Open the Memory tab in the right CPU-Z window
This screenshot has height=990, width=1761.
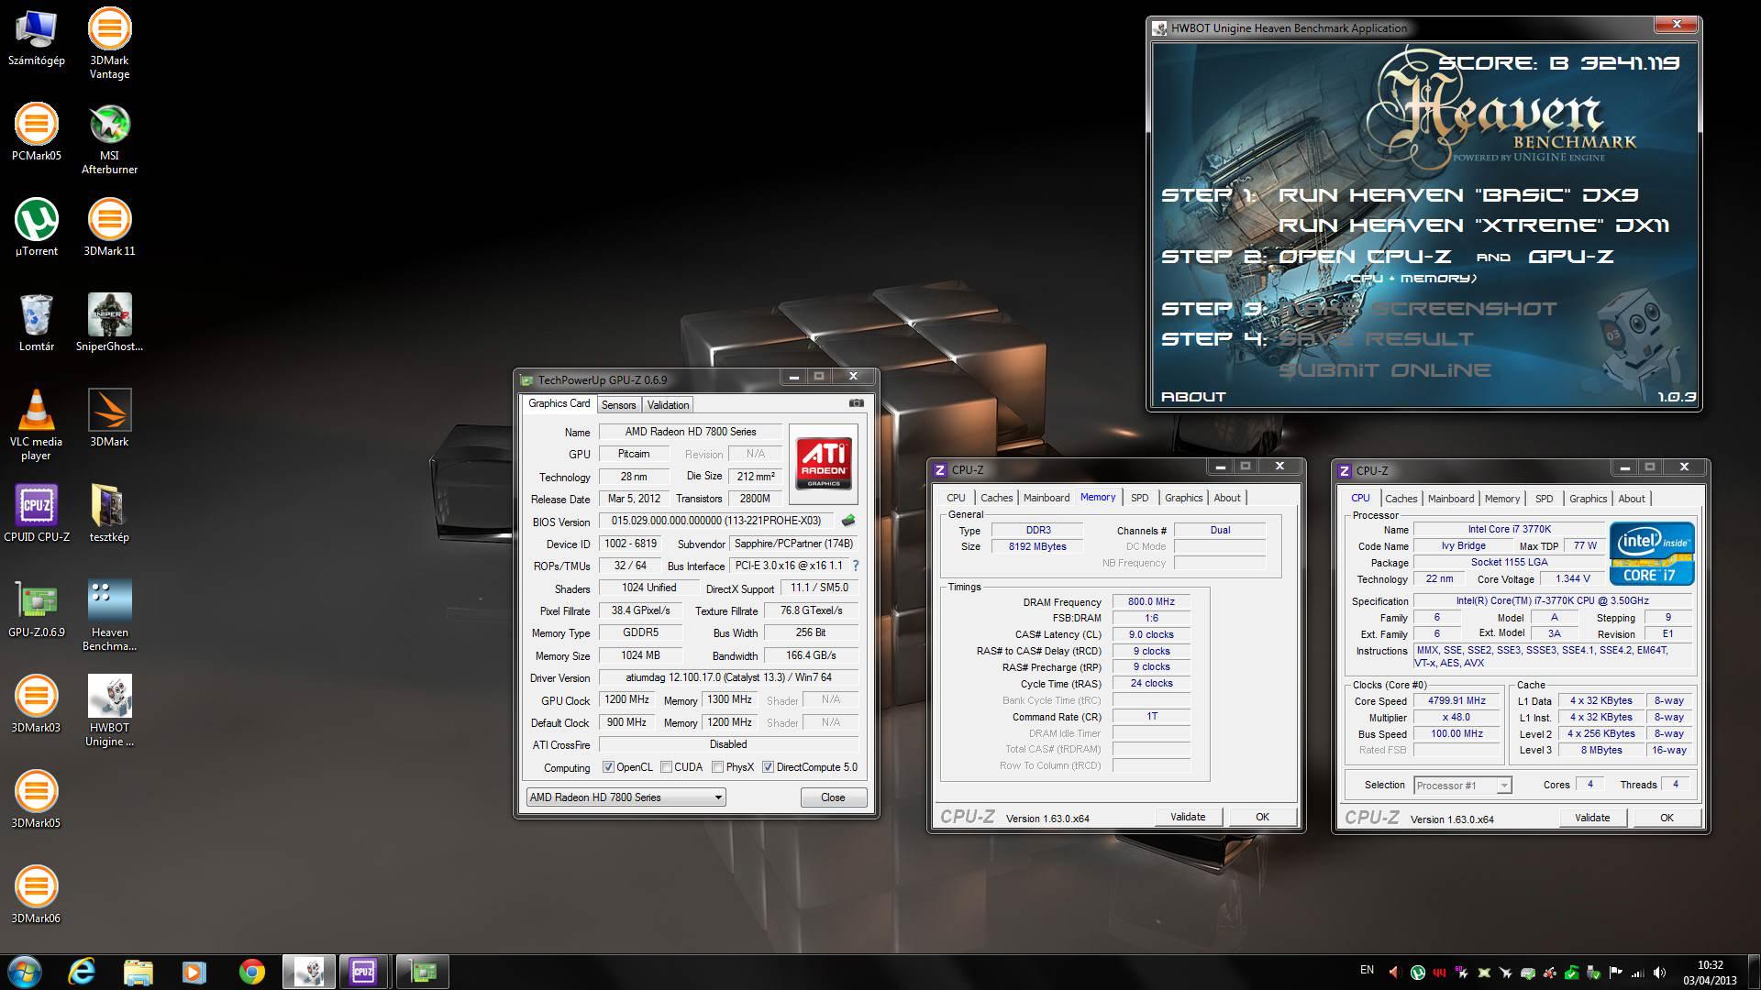(1502, 499)
